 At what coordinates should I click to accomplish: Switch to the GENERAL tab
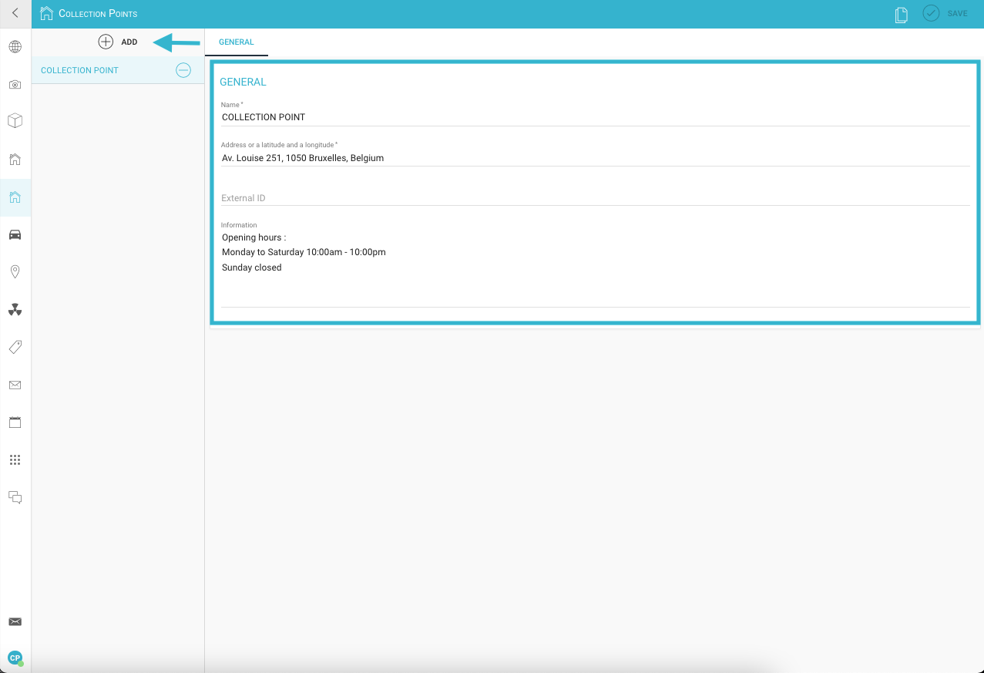(237, 42)
